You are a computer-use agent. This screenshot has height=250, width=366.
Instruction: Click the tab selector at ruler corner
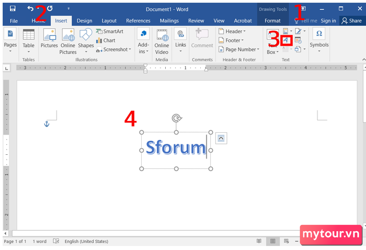(x=6, y=68)
